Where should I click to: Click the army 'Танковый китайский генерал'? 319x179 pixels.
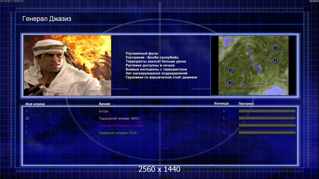(121, 126)
